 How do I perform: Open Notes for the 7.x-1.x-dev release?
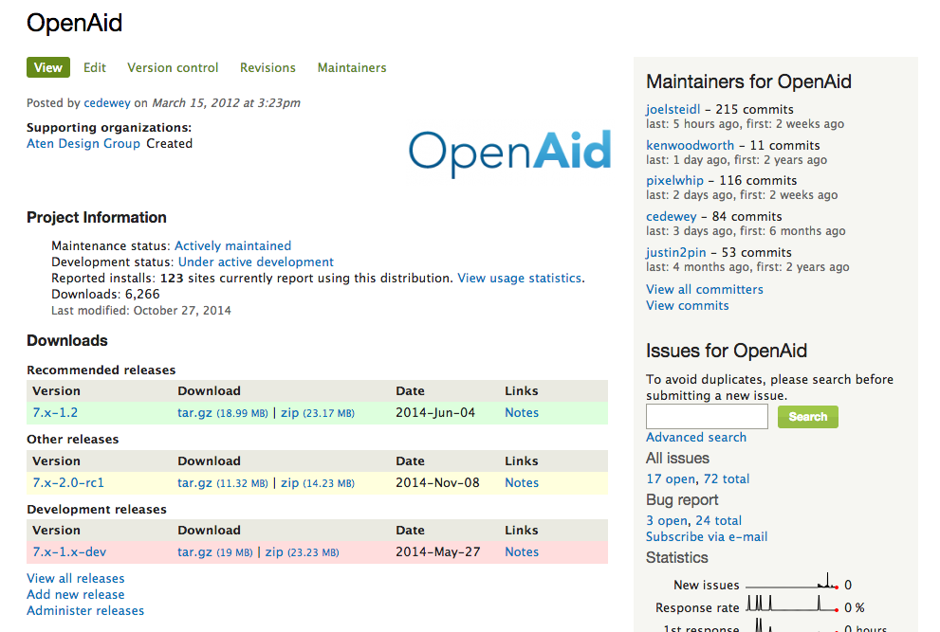pos(522,552)
